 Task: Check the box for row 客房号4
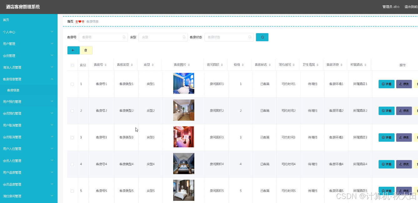pyautogui.click(x=72, y=164)
